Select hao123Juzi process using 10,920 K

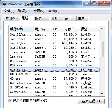point(54,48)
